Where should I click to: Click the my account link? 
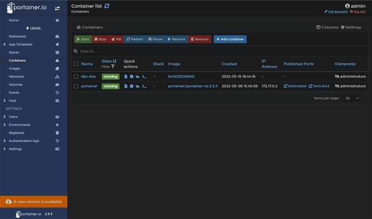click(336, 11)
